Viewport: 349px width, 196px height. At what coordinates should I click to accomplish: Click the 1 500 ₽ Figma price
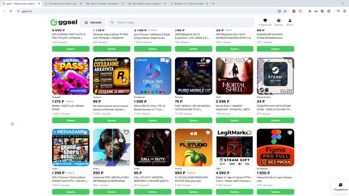263,173
